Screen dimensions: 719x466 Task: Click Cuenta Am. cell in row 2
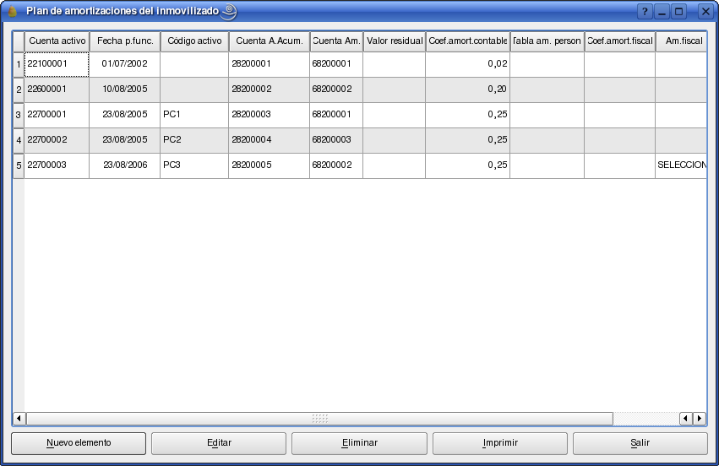point(336,89)
